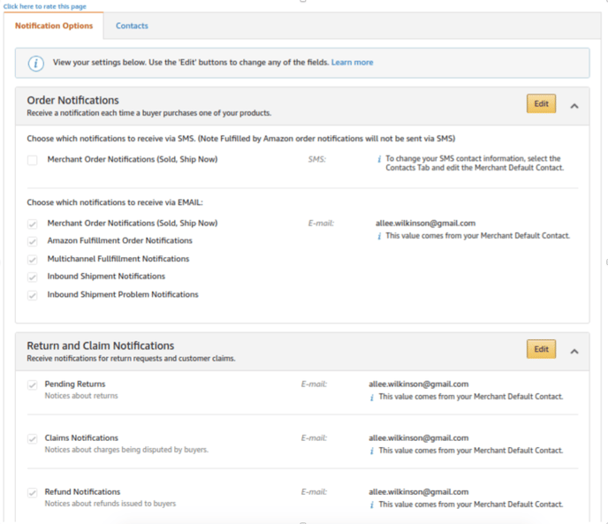Toggle the Inbound Shipment Problem Notifications checkbox

[x=33, y=295]
